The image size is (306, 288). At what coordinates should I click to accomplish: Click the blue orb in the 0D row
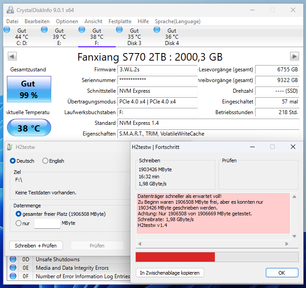13,259
